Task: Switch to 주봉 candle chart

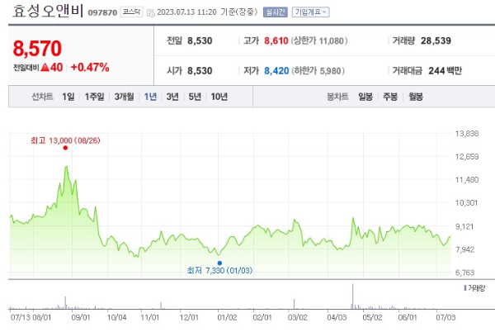Action: (390, 97)
